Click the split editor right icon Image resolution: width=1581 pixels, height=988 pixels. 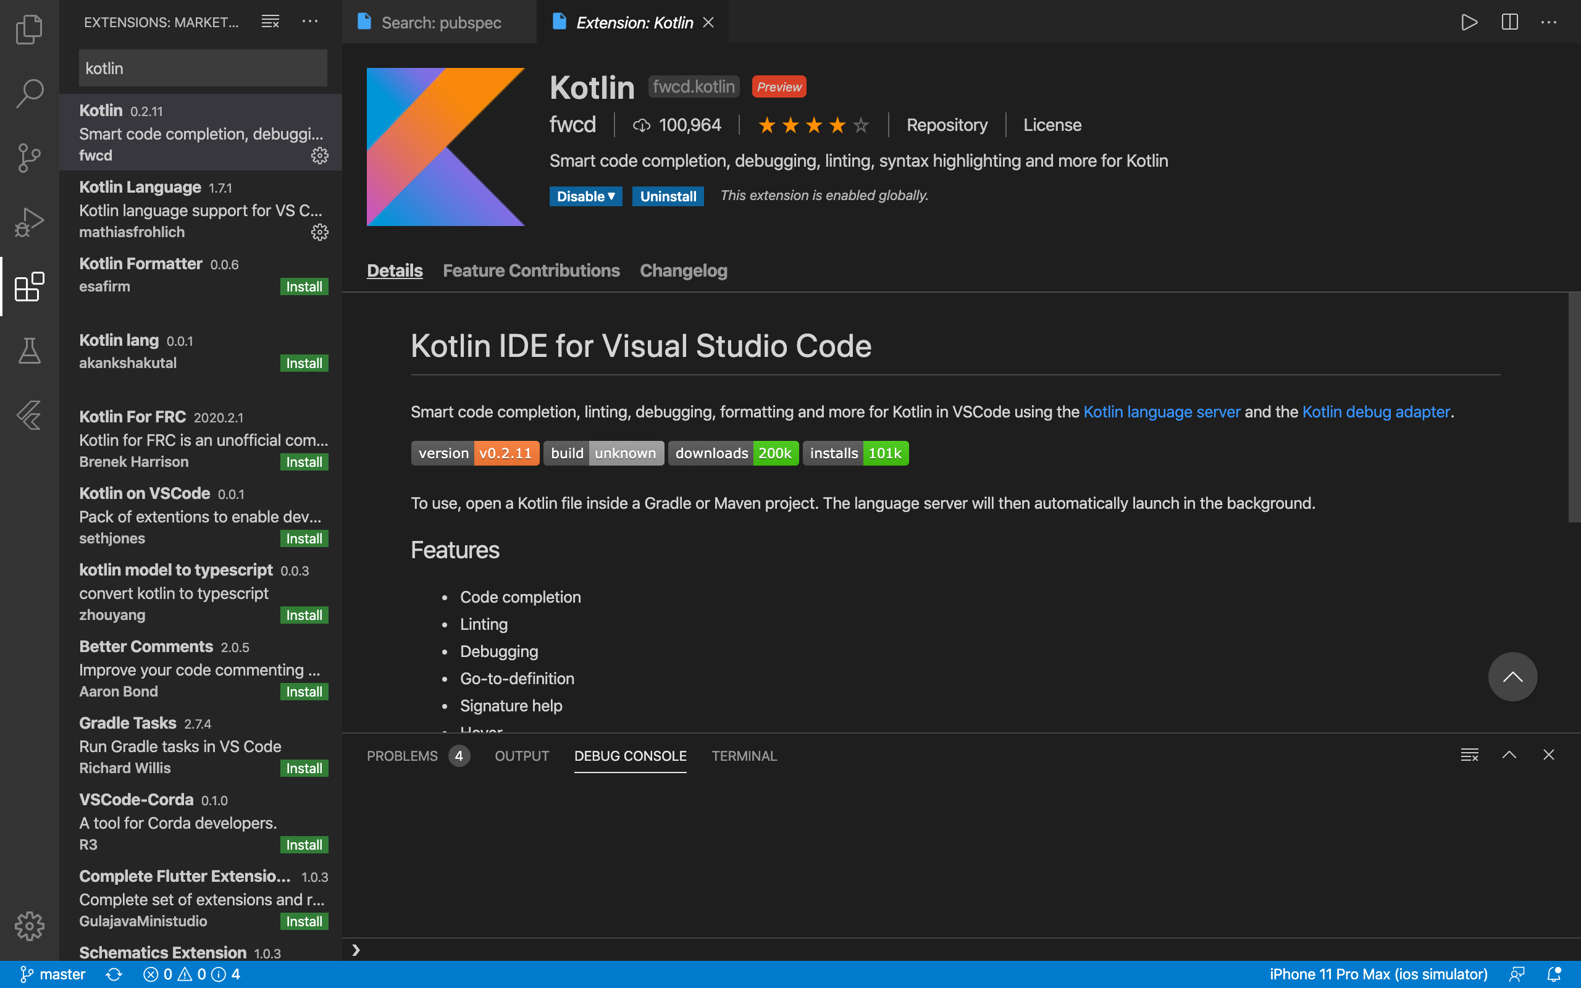(x=1509, y=22)
